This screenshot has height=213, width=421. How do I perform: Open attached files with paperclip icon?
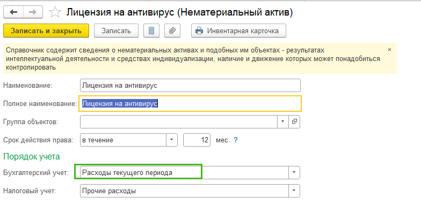coord(172,31)
